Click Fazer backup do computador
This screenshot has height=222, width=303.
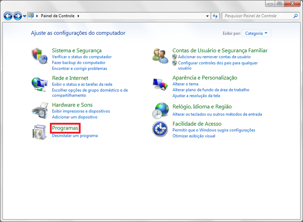coord(78,63)
